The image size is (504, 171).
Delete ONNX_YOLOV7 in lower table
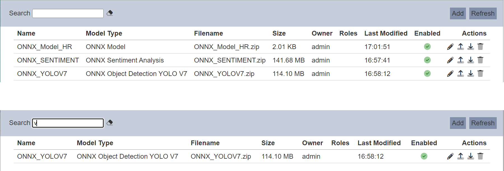(480, 156)
